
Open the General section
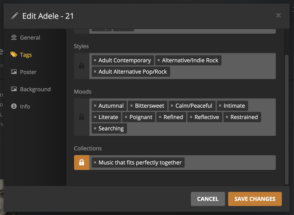pos(30,38)
